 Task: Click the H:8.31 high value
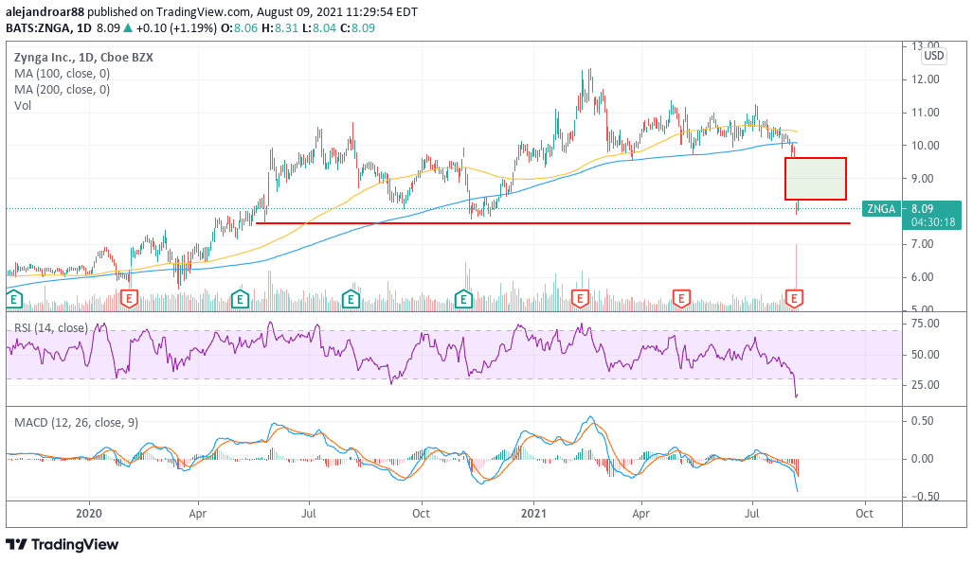[279, 27]
